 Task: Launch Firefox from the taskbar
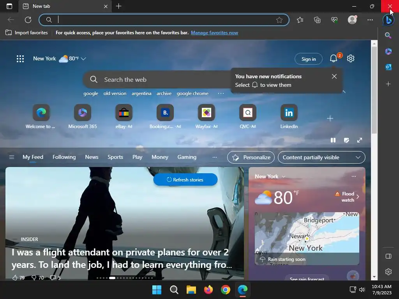click(208, 290)
